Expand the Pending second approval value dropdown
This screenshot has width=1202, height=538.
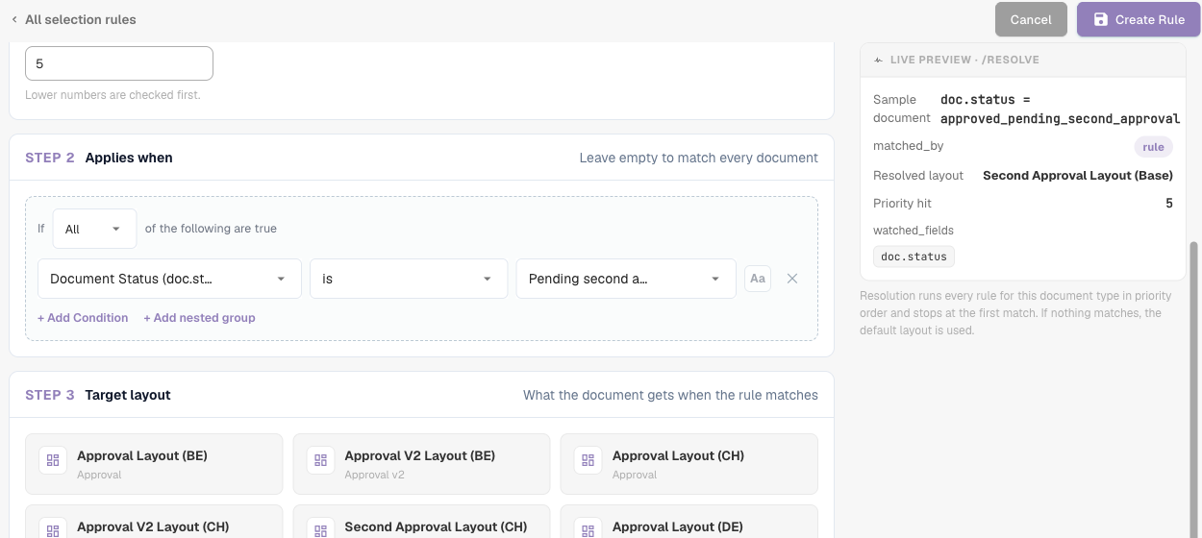tap(626, 279)
